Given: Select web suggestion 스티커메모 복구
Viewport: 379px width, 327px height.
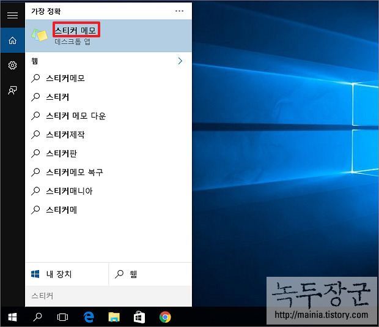Looking at the screenshot, I should coord(109,172).
